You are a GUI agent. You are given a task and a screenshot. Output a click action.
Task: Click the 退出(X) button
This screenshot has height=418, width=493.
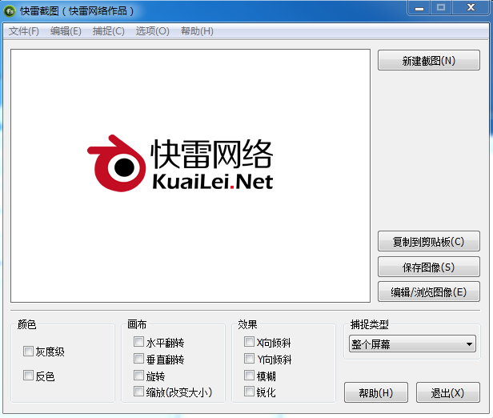click(x=447, y=392)
